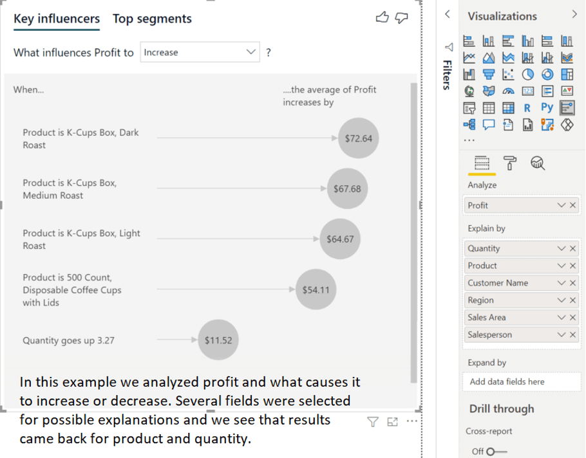Remove Profit from the Analyze well
The image size is (586, 458).
(x=572, y=205)
